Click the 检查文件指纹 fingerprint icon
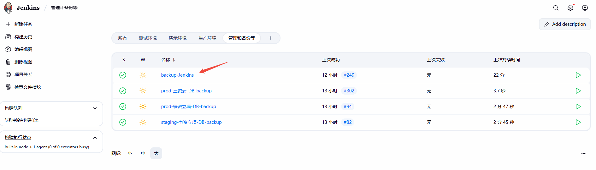 pos(8,87)
